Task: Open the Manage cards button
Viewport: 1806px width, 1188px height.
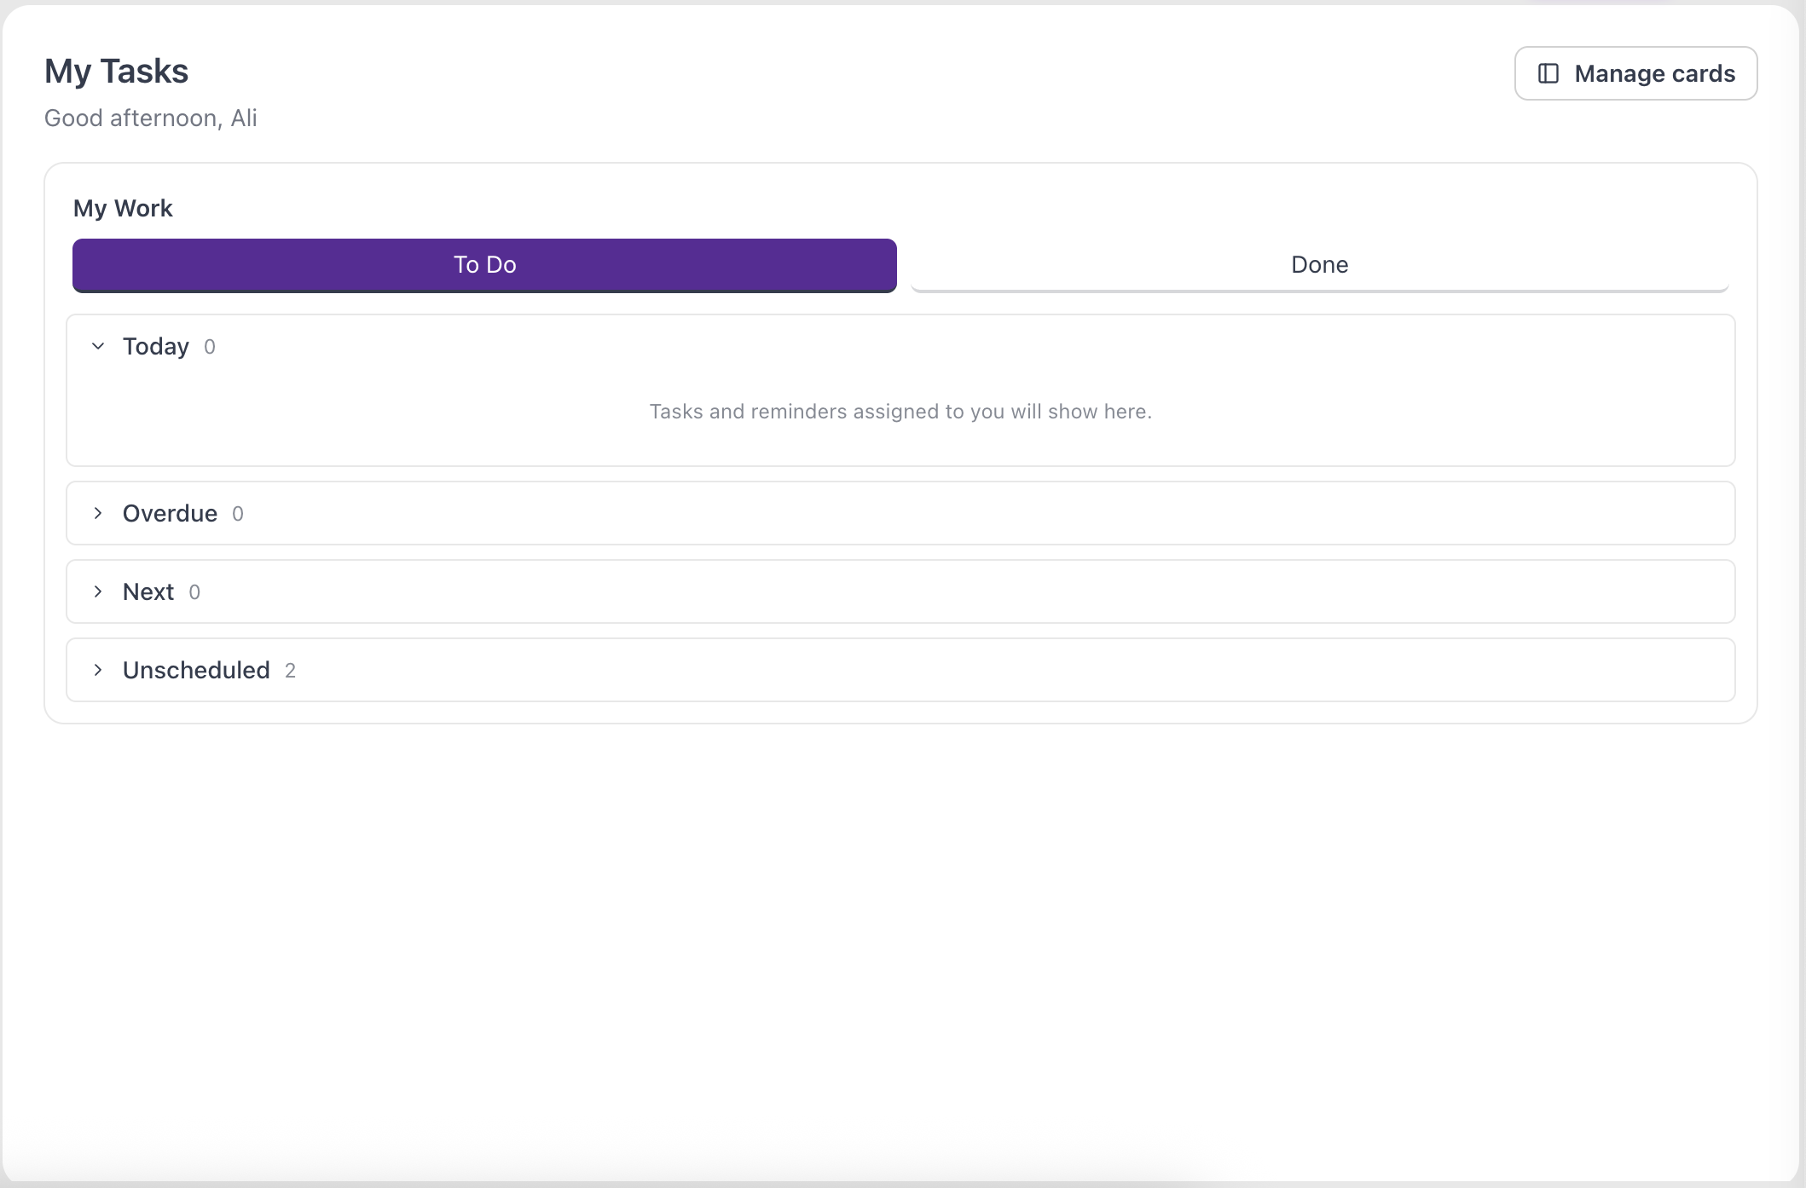Action: [1635, 73]
